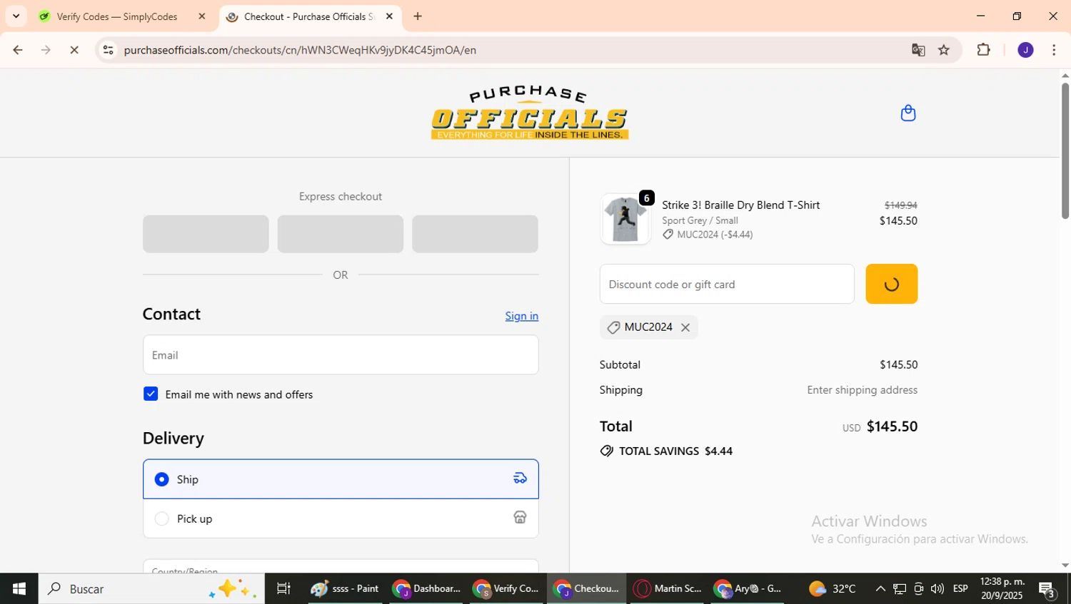
Task: Remove the MUC2024 discount code
Action: click(685, 327)
